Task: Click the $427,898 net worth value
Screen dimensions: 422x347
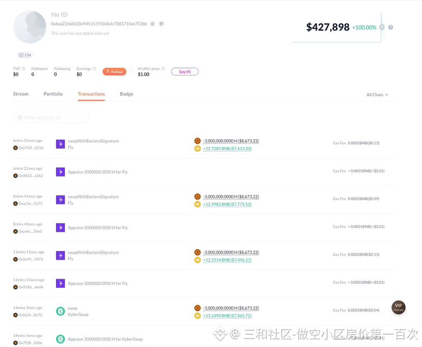Action: pyautogui.click(x=328, y=27)
